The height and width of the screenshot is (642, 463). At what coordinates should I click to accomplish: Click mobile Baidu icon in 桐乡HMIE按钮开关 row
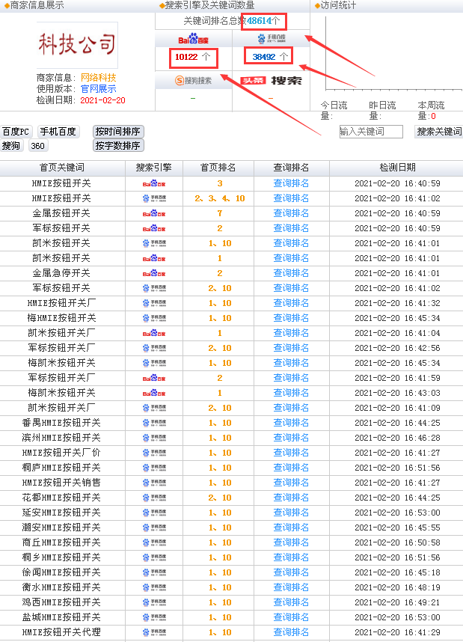click(154, 557)
